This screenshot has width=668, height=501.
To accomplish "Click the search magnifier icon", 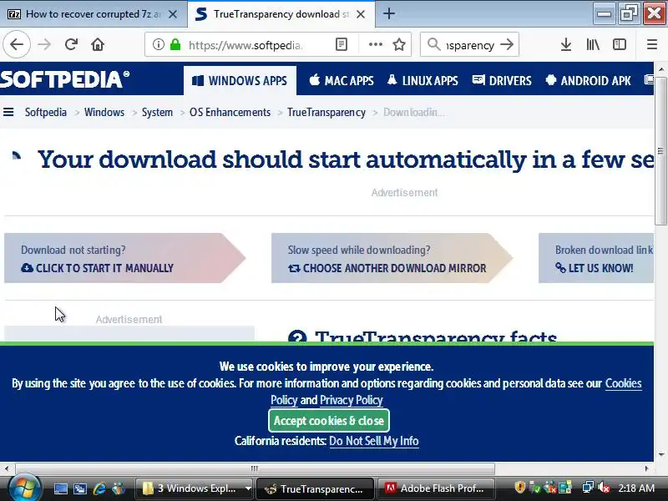I will pyautogui.click(x=433, y=44).
